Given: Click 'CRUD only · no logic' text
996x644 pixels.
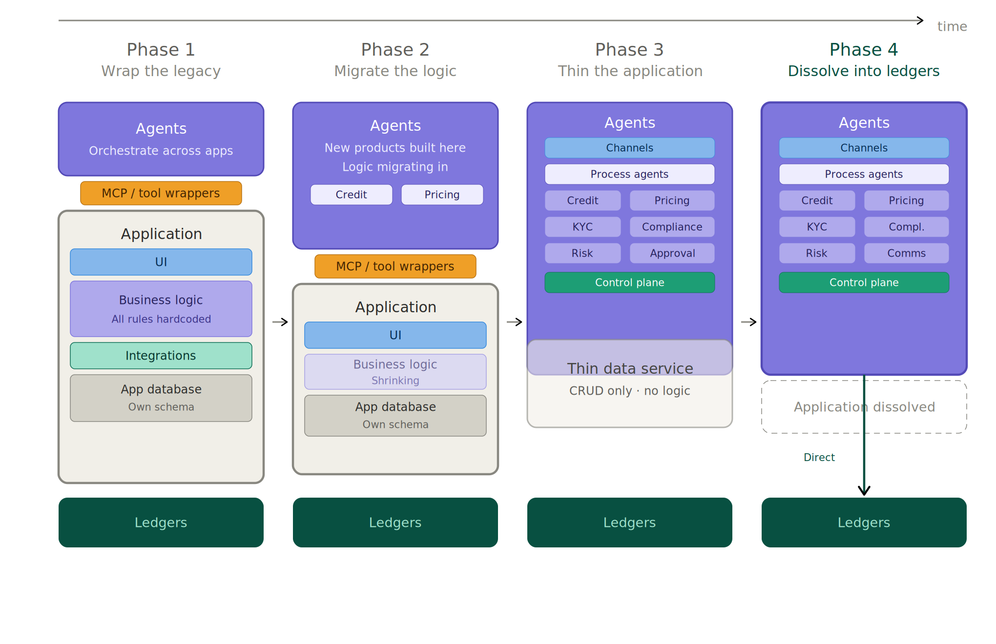Looking at the screenshot, I should point(630,391).
